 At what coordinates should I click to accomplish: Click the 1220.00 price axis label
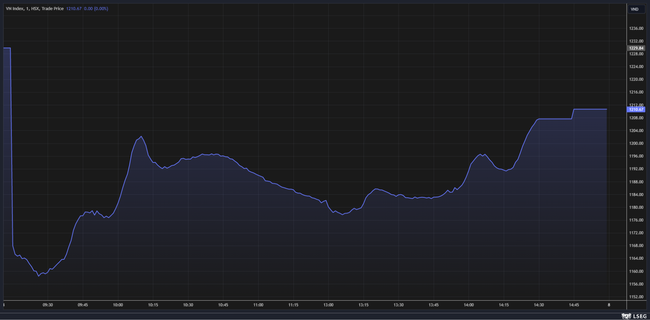tap(636, 80)
